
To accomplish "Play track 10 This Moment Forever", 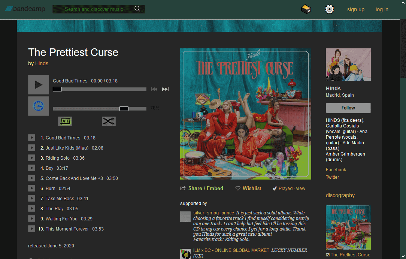I will coord(31,229).
